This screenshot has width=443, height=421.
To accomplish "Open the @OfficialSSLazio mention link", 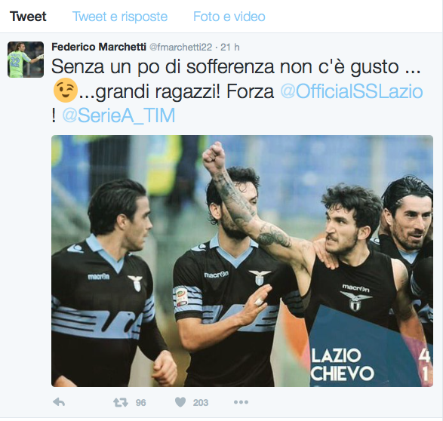I will point(352,91).
